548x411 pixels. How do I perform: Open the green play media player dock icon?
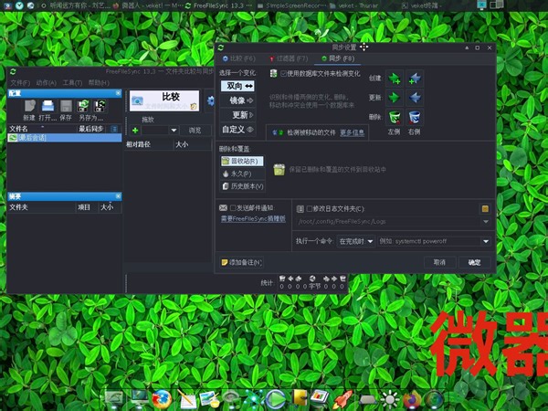click(x=276, y=399)
